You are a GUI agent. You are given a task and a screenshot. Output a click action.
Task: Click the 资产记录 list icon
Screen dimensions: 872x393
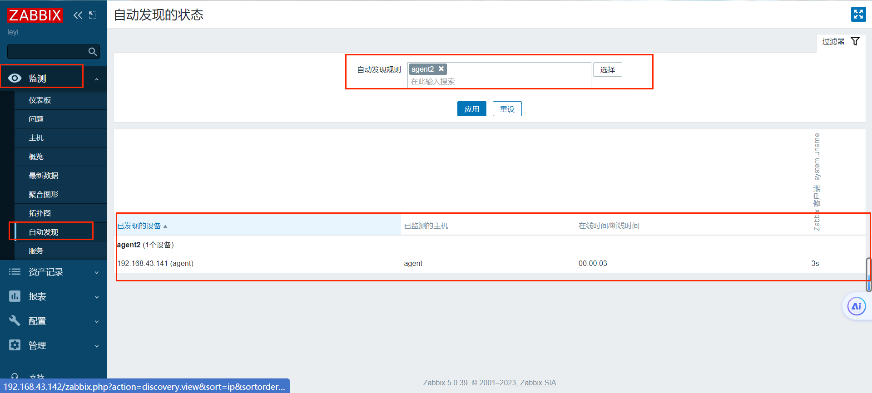(x=15, y=272)
